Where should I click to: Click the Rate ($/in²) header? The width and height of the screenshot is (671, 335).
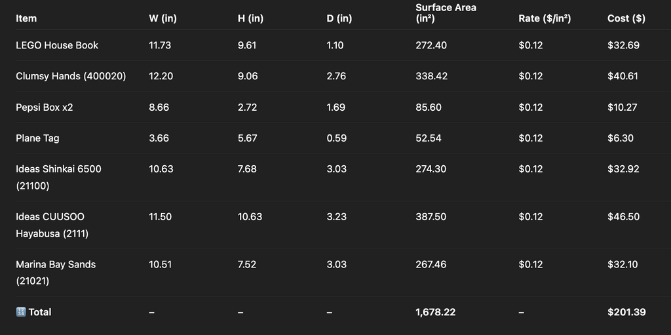coord(545,18)
